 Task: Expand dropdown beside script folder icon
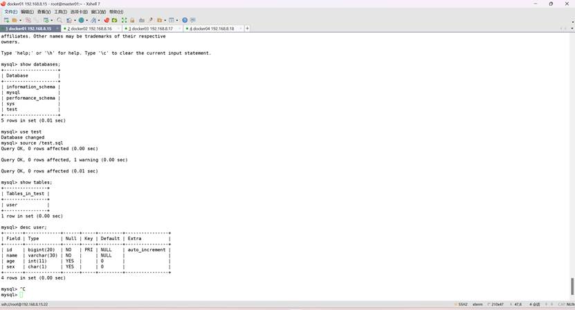pyautogui.click(x=165, y=20)
